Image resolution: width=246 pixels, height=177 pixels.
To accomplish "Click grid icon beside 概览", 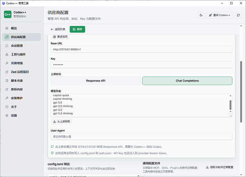I will coord(7,28).
